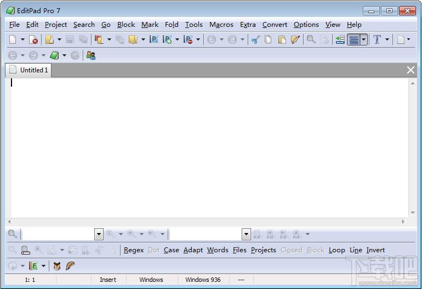Toggle the Loop search option

click(337, 250)
